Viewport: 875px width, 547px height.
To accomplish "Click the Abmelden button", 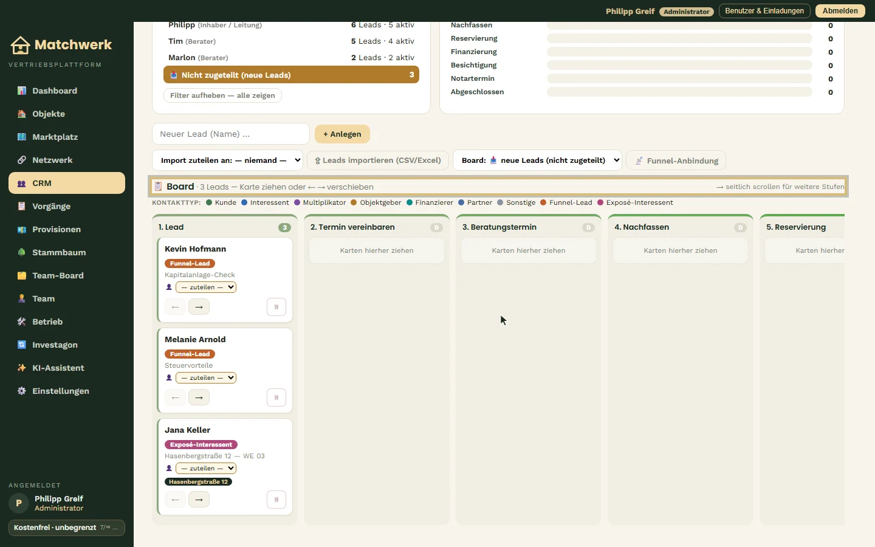I will [x=840, y=11].
